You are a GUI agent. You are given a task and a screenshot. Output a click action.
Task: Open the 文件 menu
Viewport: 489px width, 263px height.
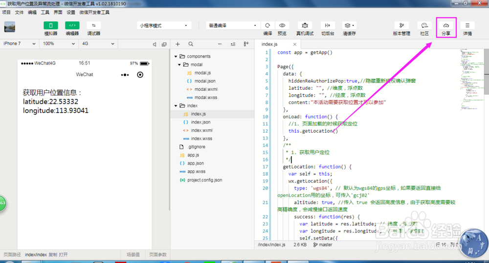click(20, 13)
